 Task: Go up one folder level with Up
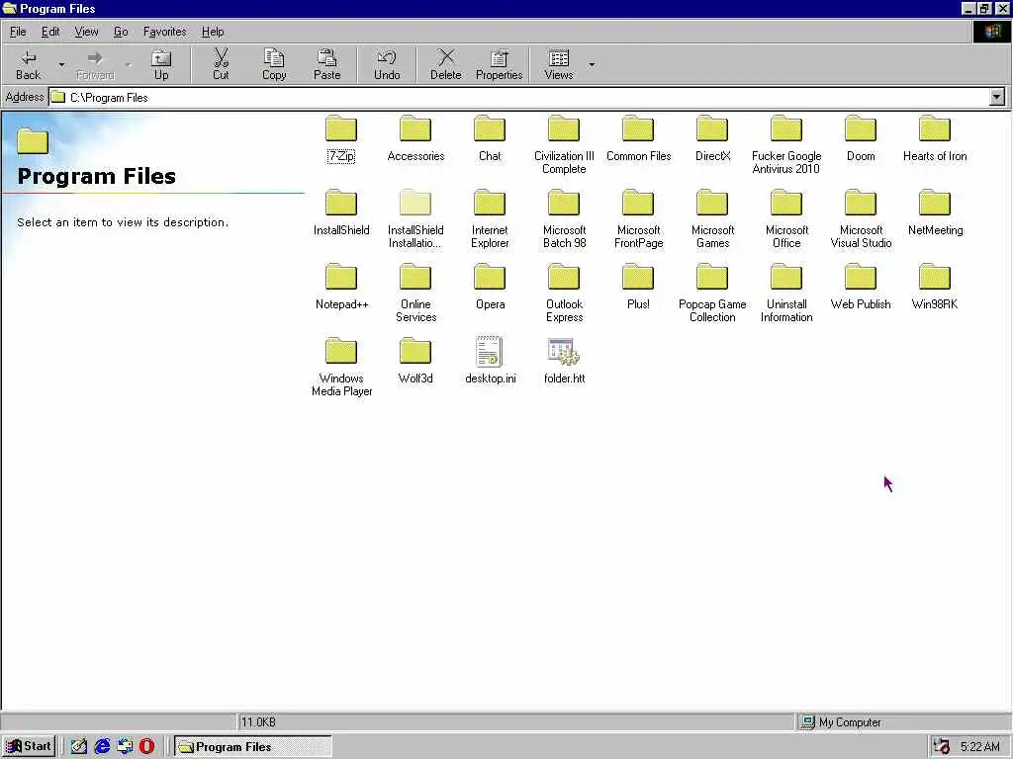[161, 64]
